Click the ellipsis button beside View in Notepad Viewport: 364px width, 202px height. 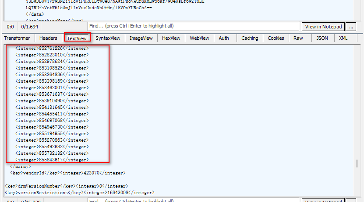(351, 27)
